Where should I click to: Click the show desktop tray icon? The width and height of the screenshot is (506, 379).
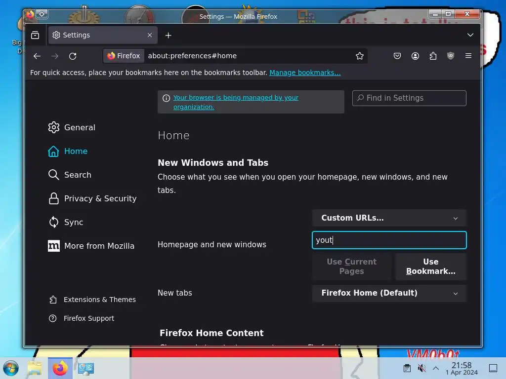493,368
